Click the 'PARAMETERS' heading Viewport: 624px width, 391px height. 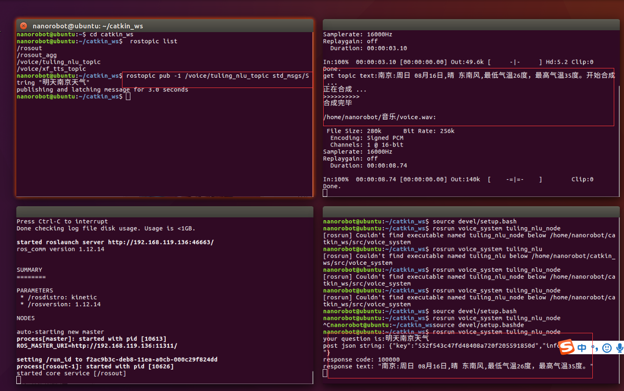[35, 290]
